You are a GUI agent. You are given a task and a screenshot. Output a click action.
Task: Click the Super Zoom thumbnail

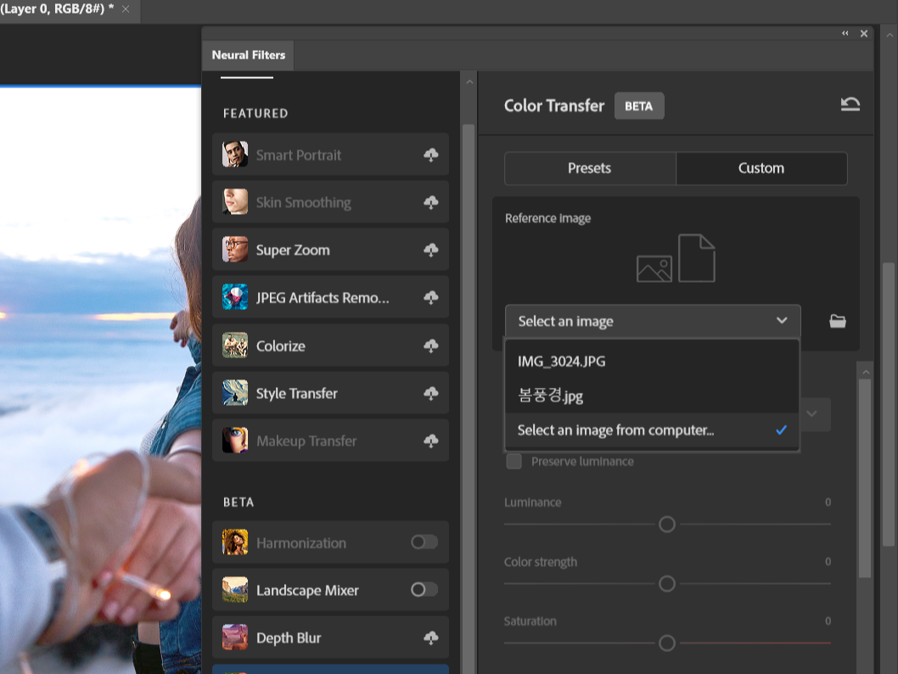pyautogui.click(x=235, y=249)
